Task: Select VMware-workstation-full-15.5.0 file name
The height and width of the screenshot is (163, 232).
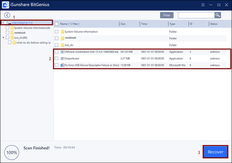Action: tap(92, 52)
